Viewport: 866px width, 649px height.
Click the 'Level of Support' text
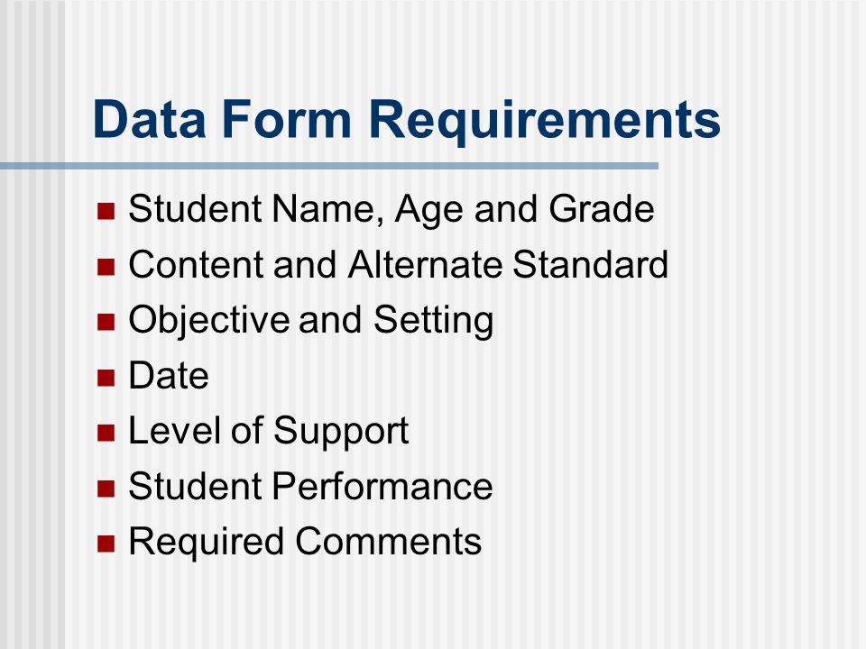(x=269, y=432)
